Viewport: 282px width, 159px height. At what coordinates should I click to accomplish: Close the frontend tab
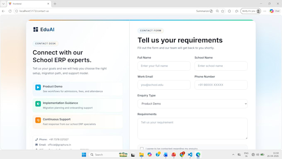48,4
